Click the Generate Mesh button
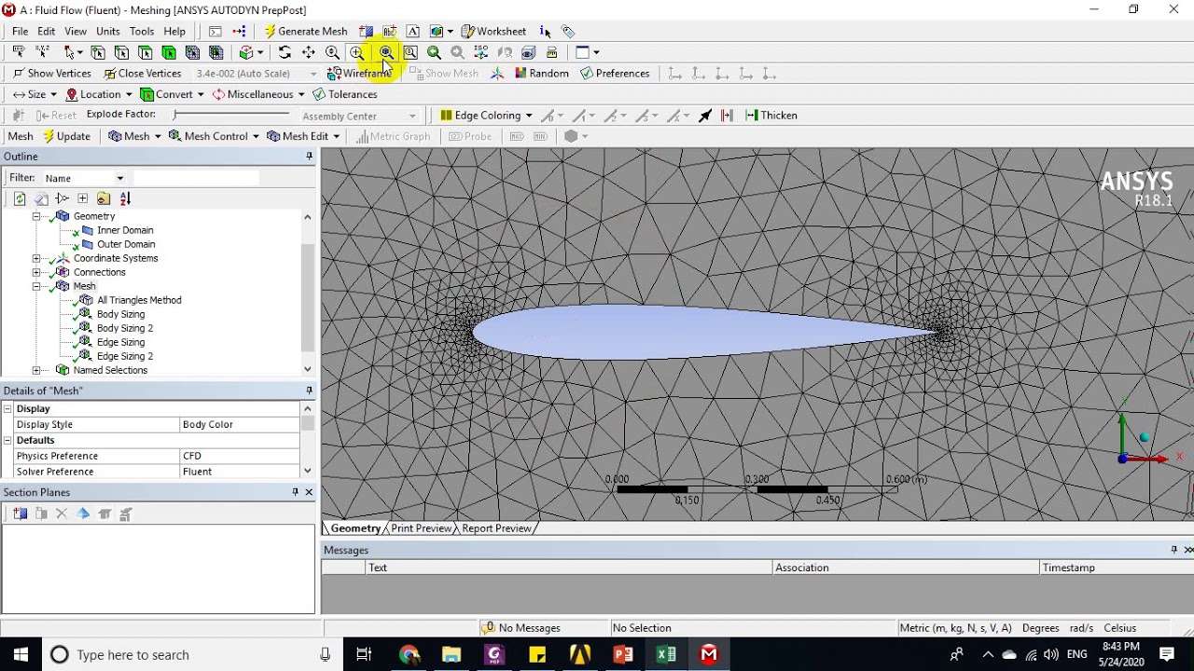 tap(305, 32)
